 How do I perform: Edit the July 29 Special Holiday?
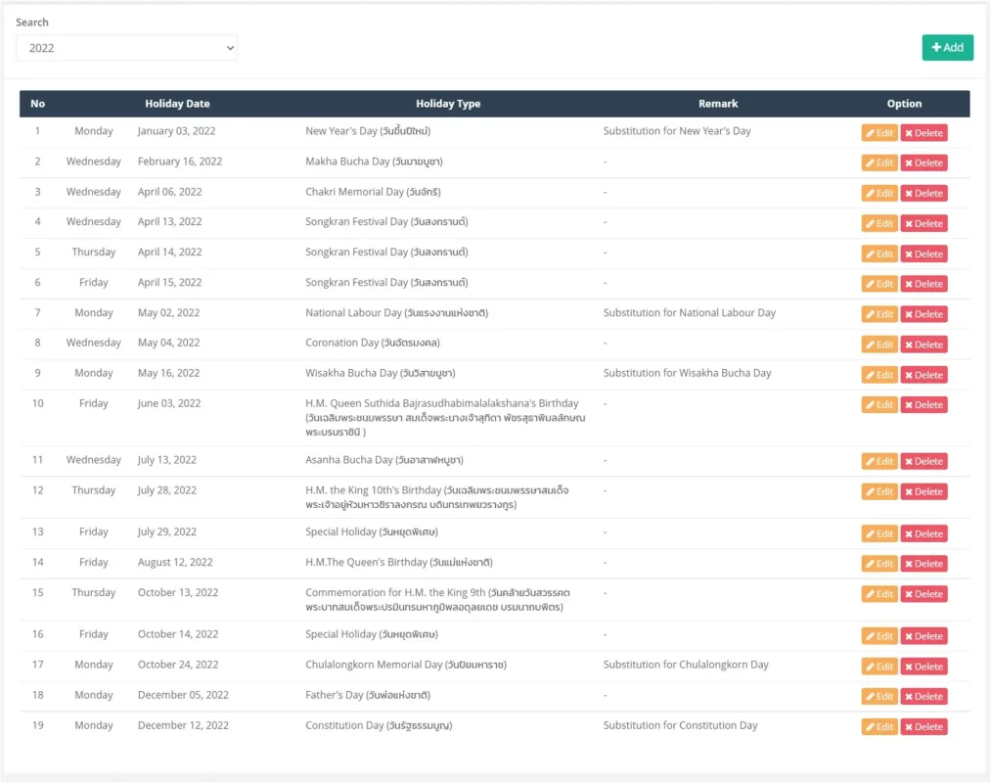(x=878, y=534)
